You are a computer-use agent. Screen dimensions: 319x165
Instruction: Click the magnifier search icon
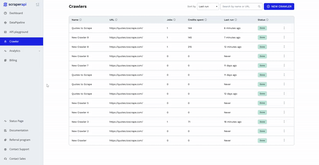coord(259,7)
